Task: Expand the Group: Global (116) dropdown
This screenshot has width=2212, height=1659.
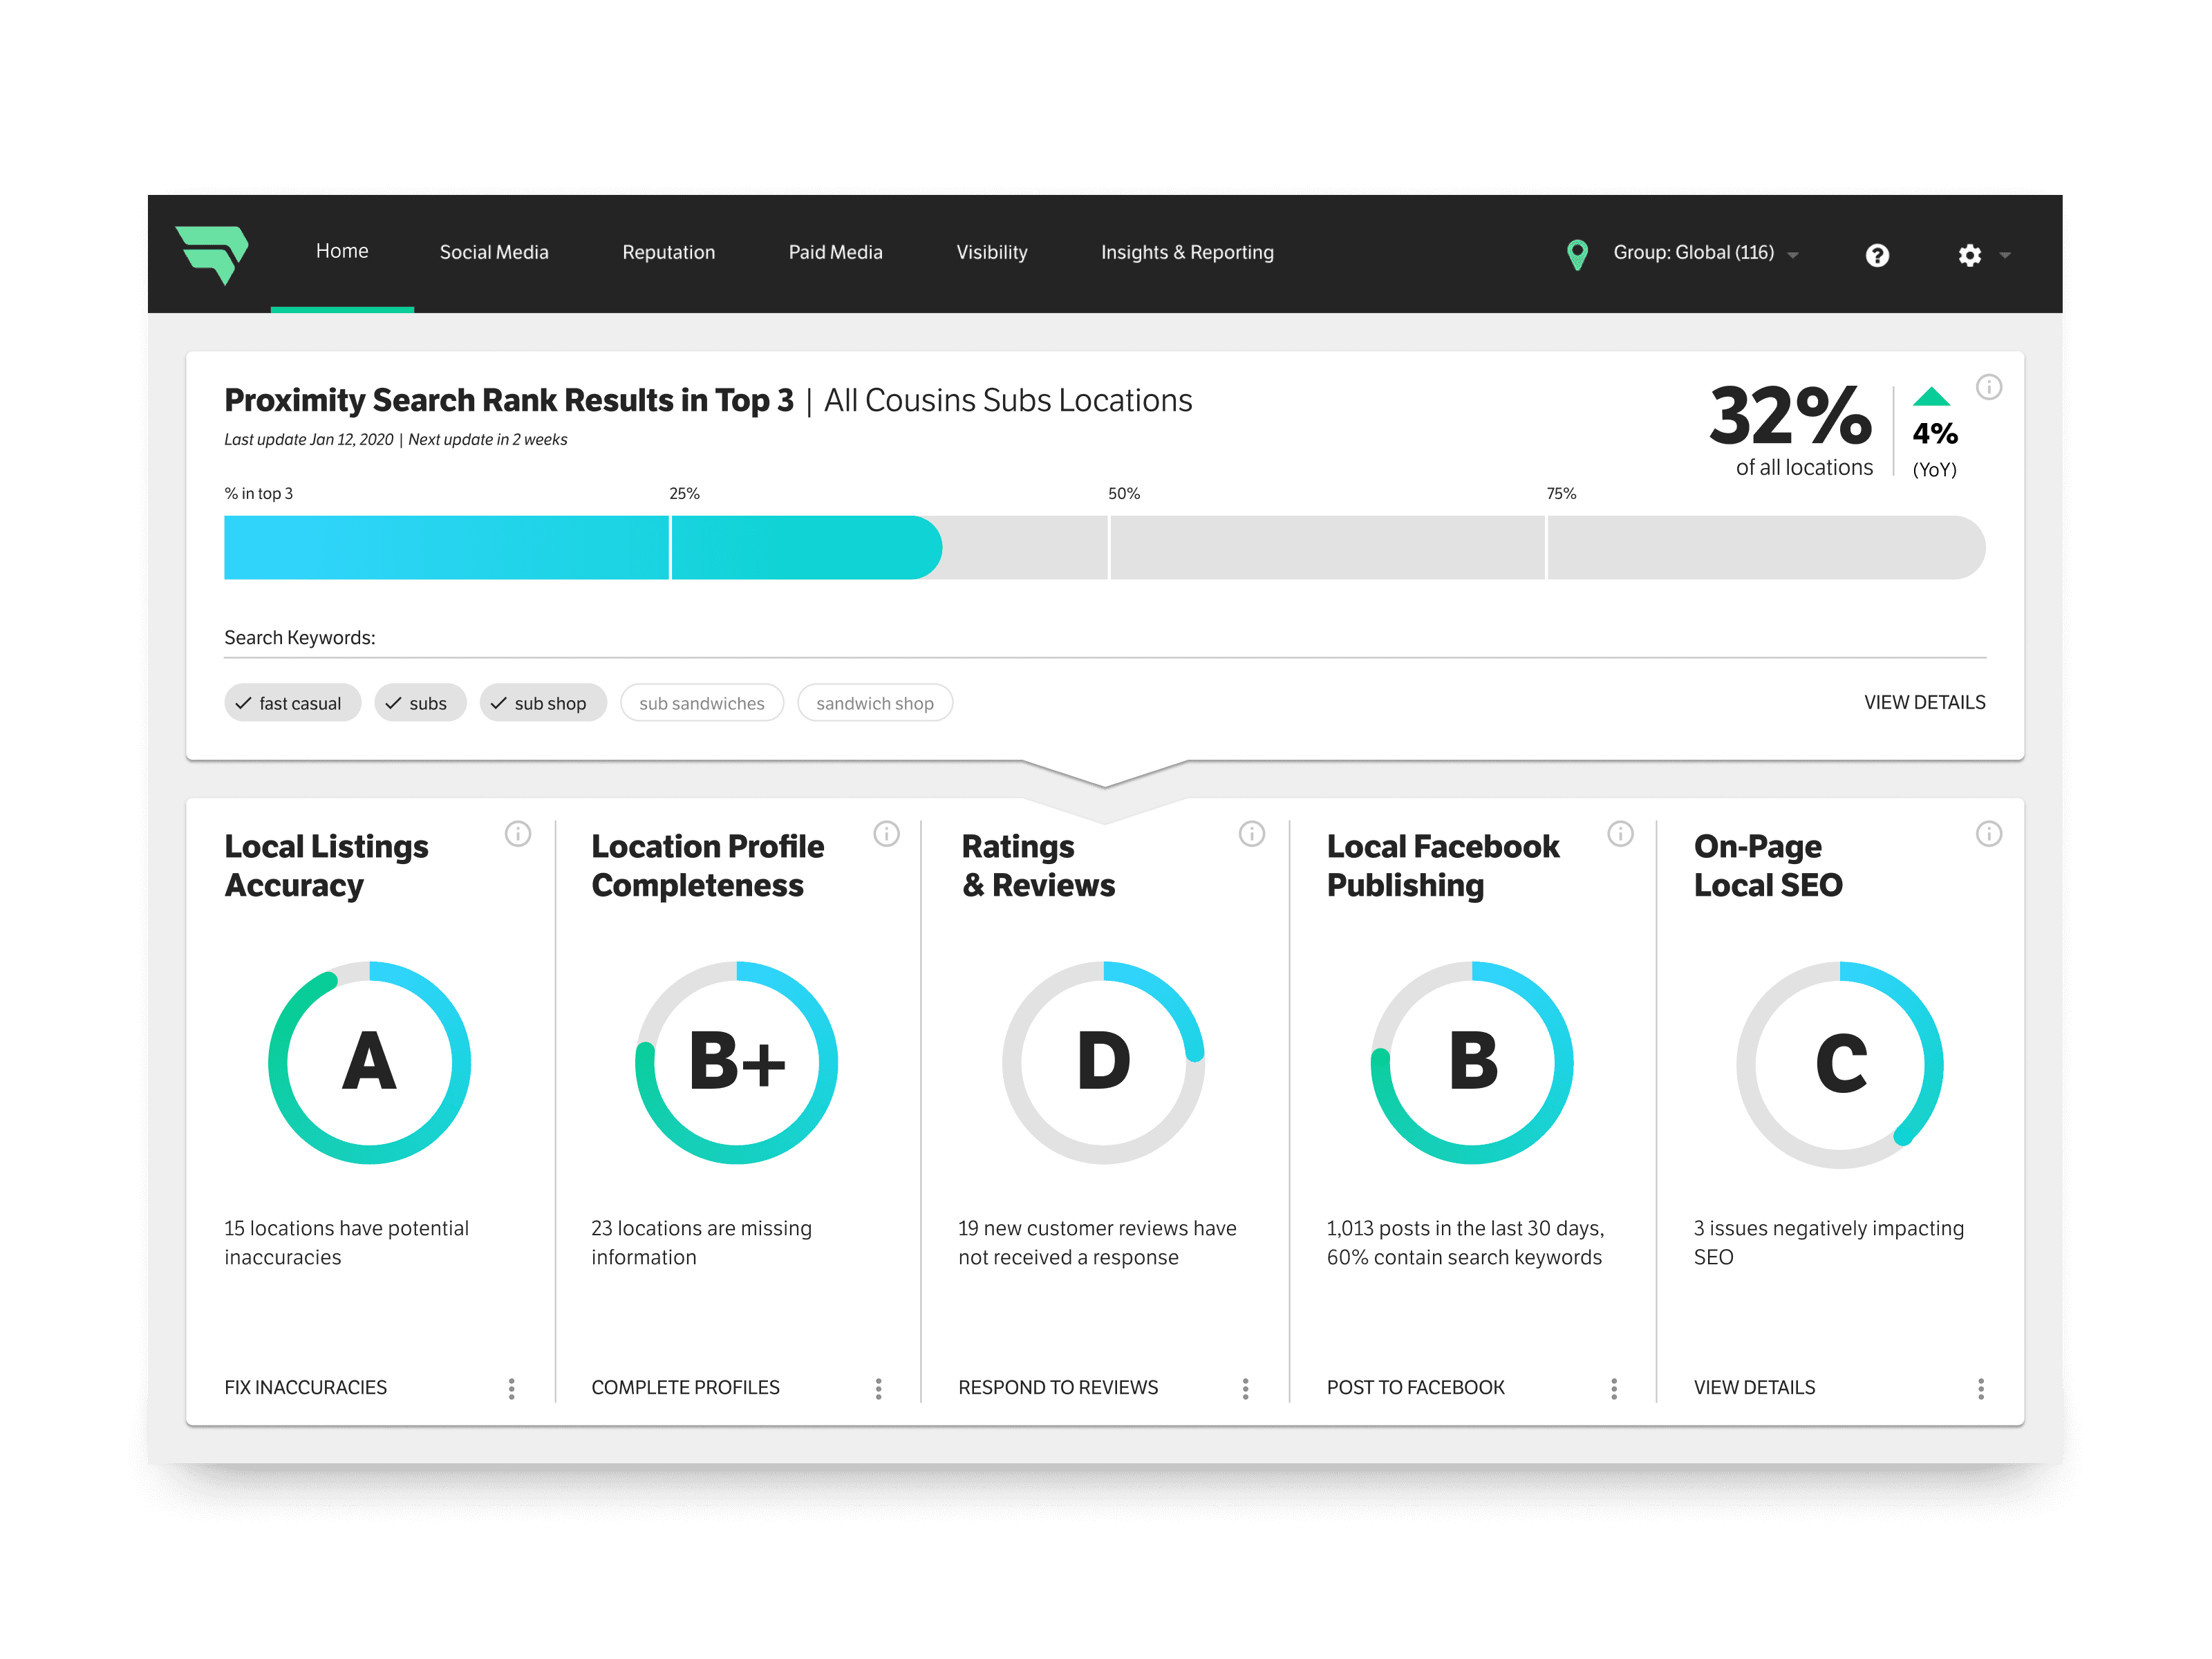Action: (1706, 253)
